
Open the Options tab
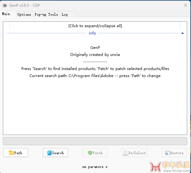24,14
